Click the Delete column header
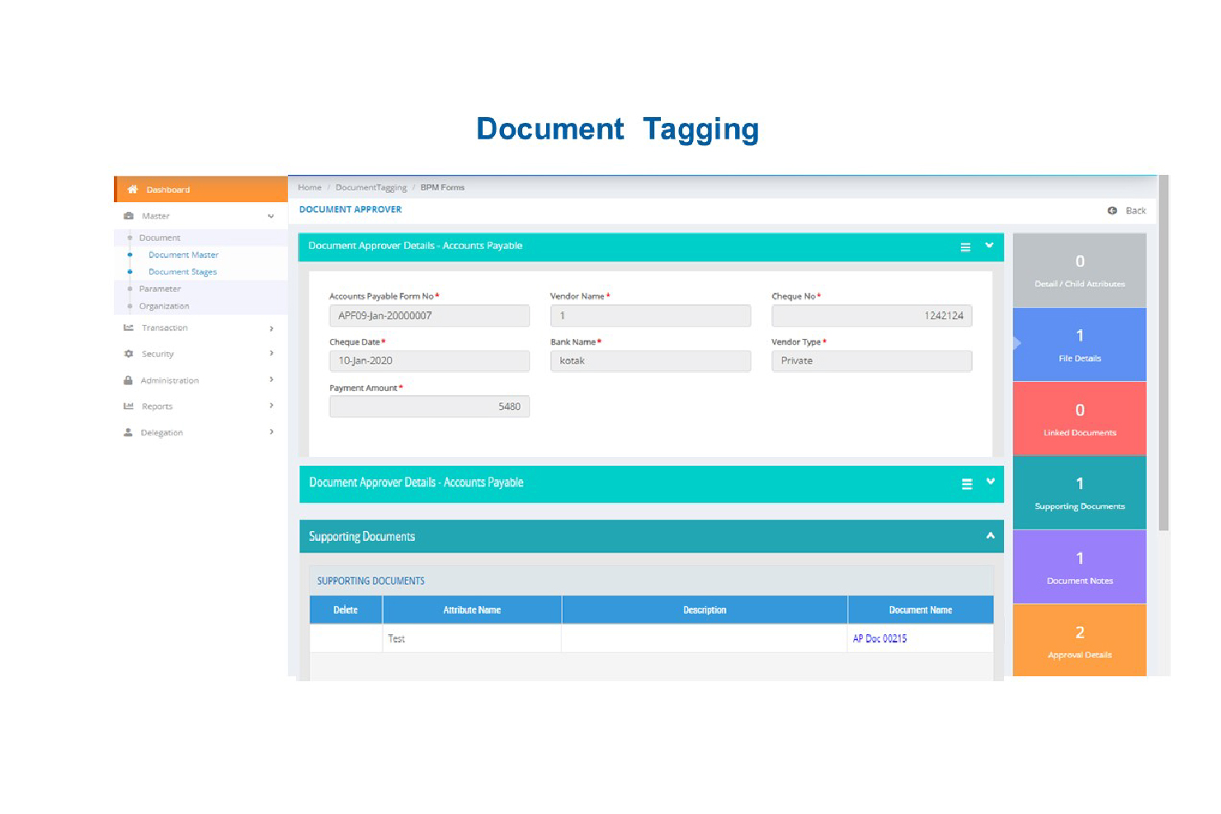Image resolution: width=1221 pixels, height=814 pixels. 346,610
